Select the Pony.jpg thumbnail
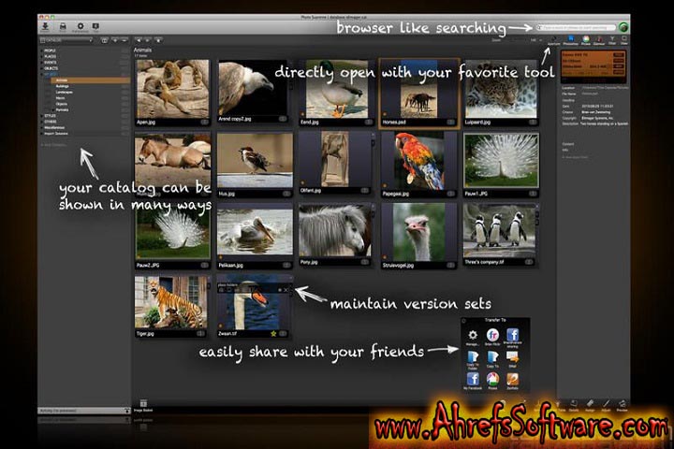 tap(336, 235)
